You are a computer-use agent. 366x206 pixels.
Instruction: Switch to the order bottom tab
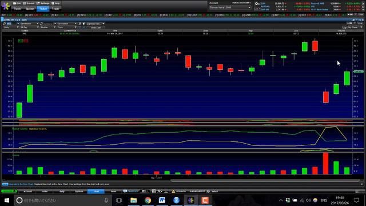pos(45,191)
